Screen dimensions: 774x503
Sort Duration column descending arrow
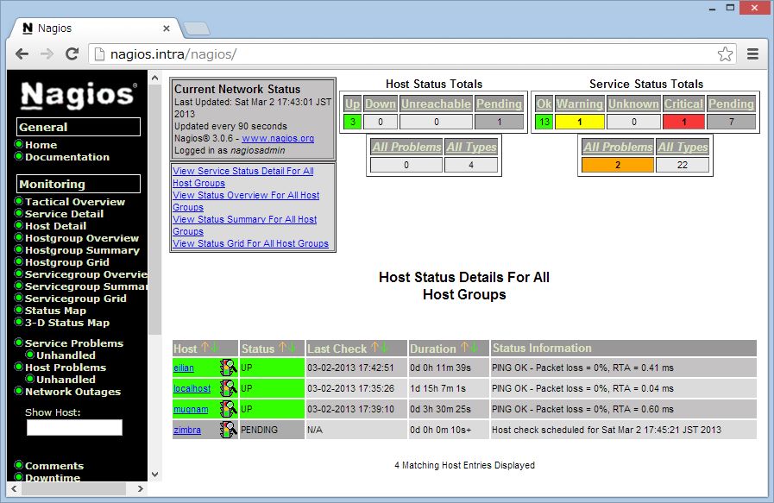click(474, 348)
